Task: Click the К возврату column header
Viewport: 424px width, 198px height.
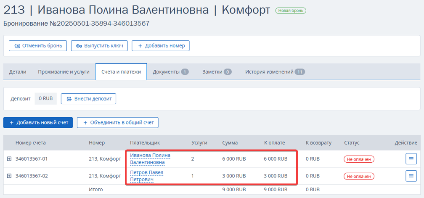Action: pyautogui.click(x=318, y=143)
